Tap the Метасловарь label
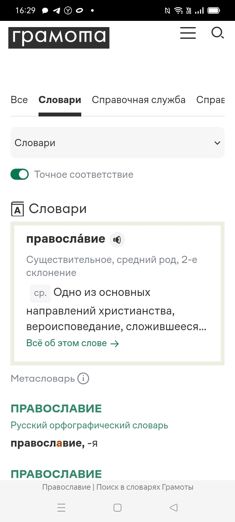This screenshot has width=235, height=522. (43, 378)
